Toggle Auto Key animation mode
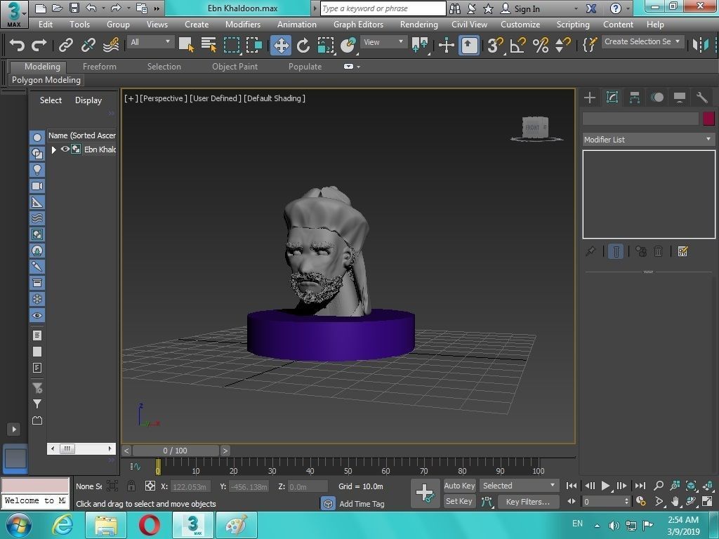Viewport: 719px width, 539px height. pos(459,486)
